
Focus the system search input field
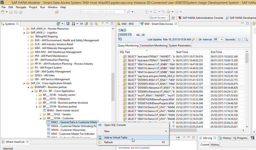tap(102, 12)
